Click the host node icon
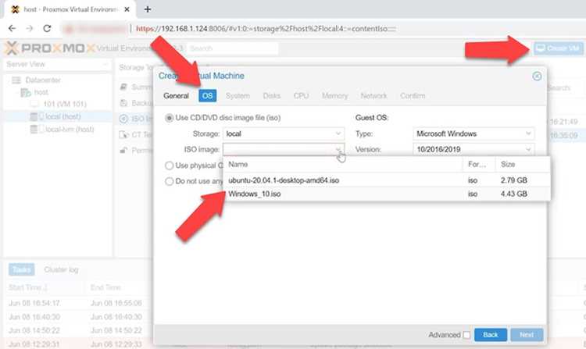Screen dimensions: 586x349 [x=26, y=92]
